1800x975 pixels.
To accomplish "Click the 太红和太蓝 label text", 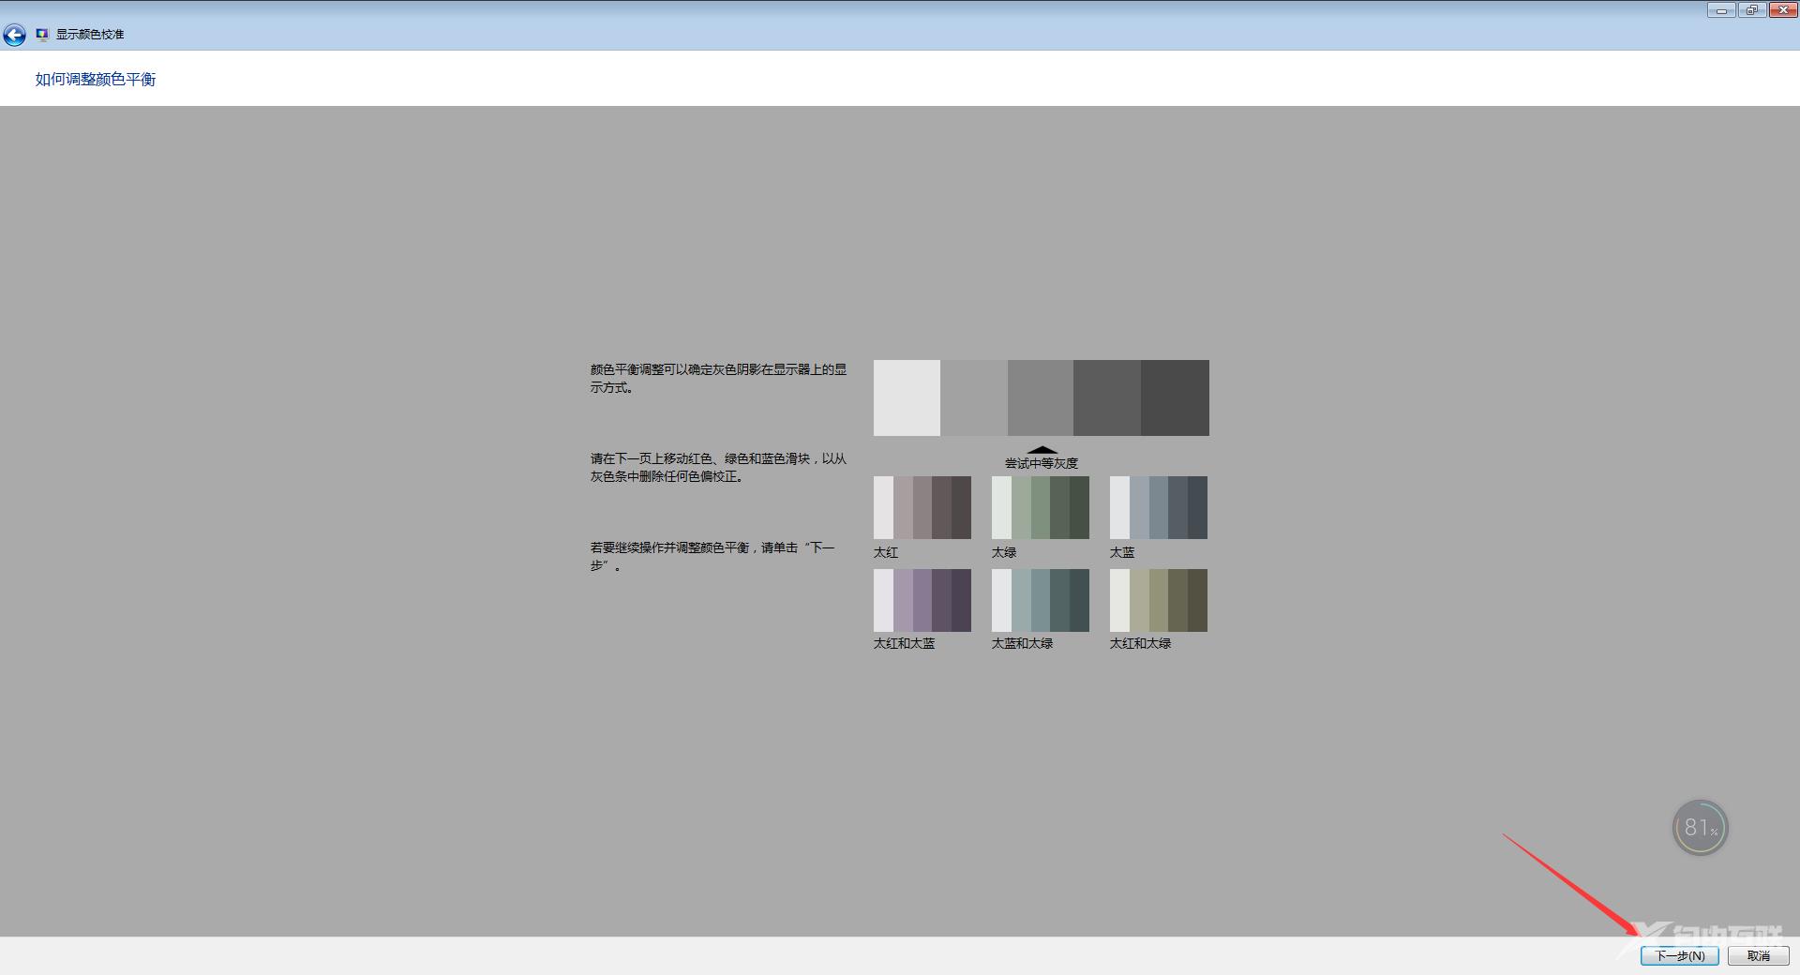I will pos(905,643).
